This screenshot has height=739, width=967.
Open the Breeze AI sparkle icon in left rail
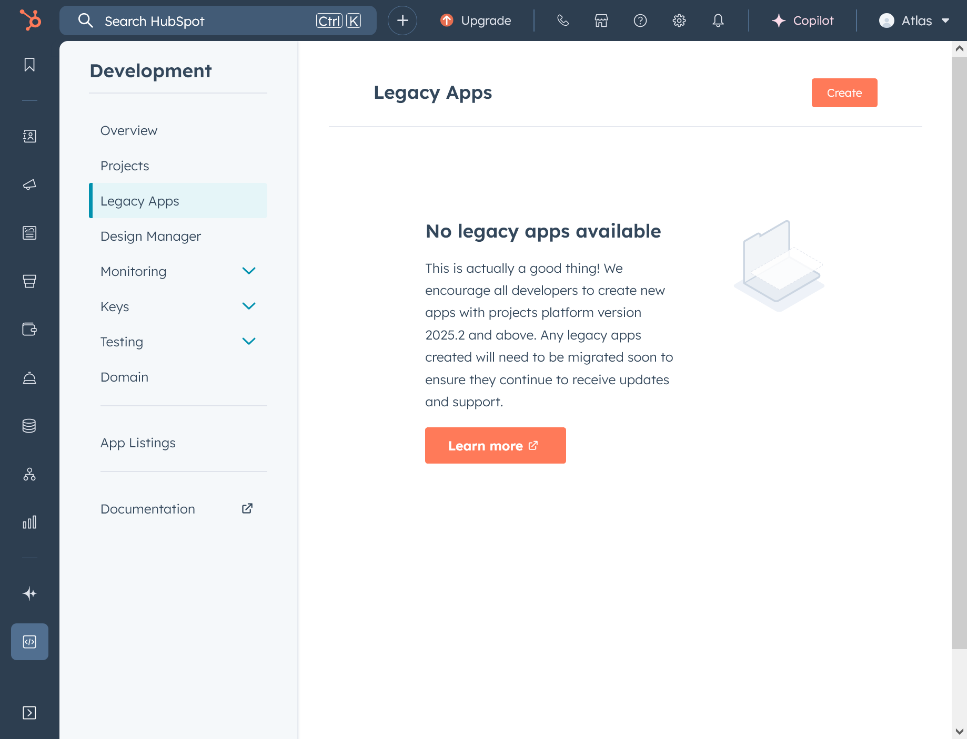point(29,593)
